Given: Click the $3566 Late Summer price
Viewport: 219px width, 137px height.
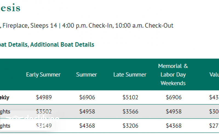Looking at the screenshot, I should pyautogui.click(x=130, y=112).
